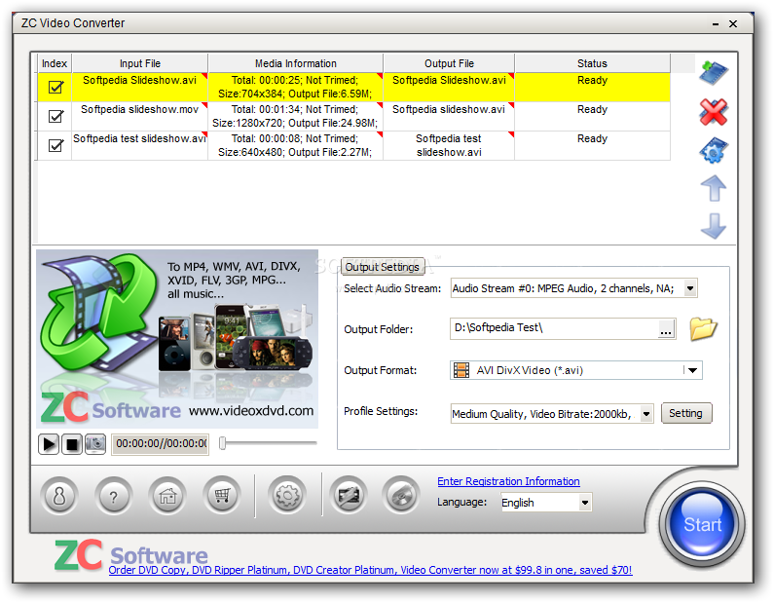Click media info cell showing Size:1280x720

pyautogui.click(x=295, y=116)
